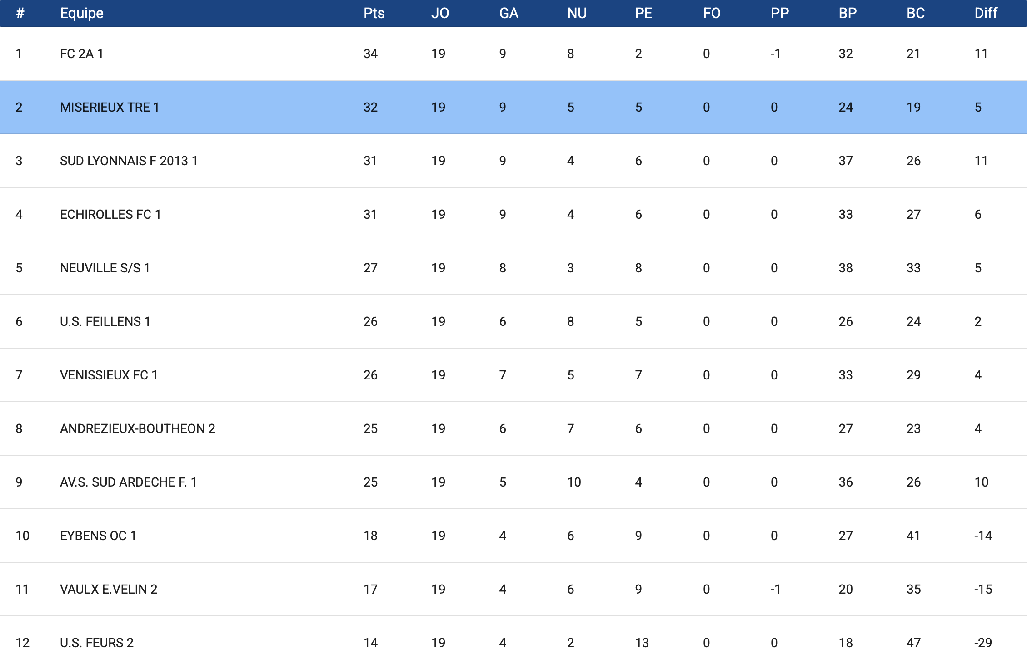Select the Diff column header
Screen dimensions: 1027x669
pos(986,13)
